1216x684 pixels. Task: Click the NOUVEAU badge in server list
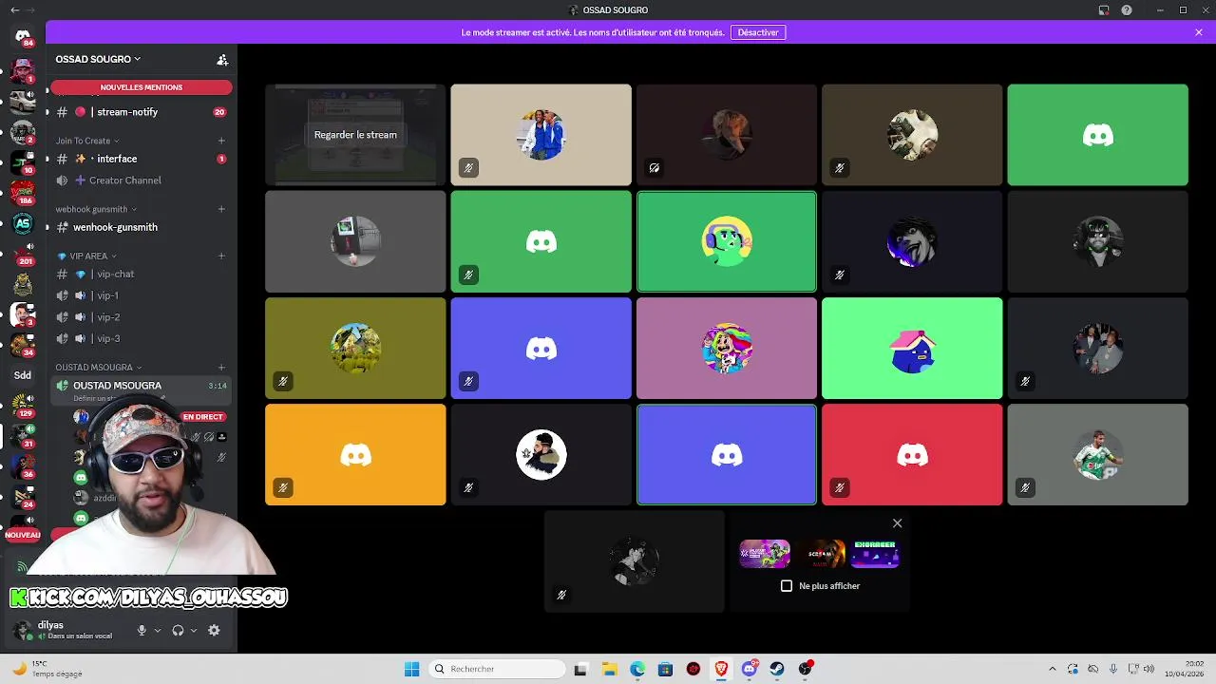[23, 535]
